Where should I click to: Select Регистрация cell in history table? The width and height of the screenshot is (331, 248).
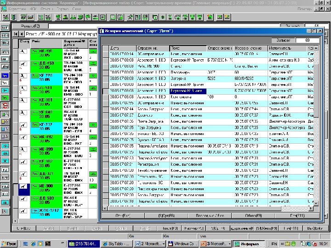(x=153, y=164)
